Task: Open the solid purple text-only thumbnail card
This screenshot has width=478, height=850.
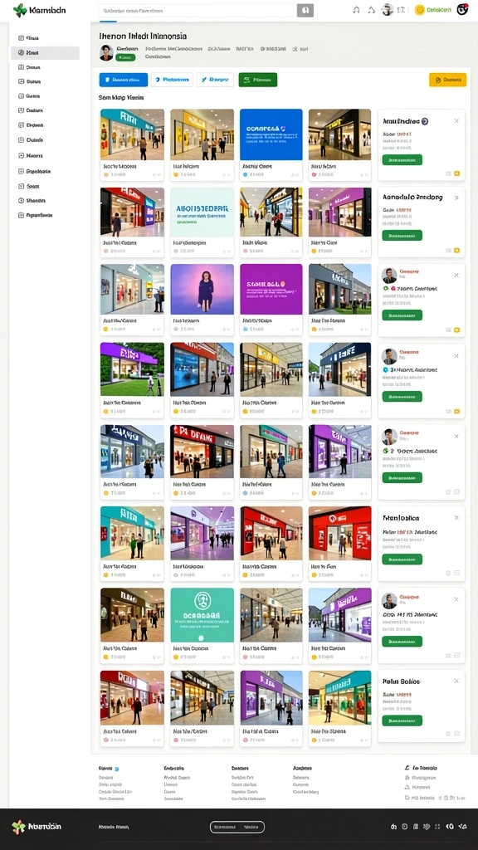Action: [271, 289]
